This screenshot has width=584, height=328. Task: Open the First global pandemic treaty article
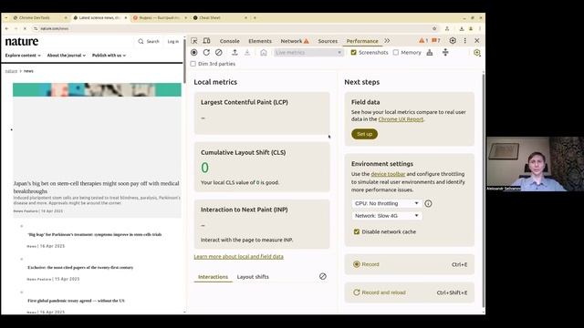pos(76,301)
